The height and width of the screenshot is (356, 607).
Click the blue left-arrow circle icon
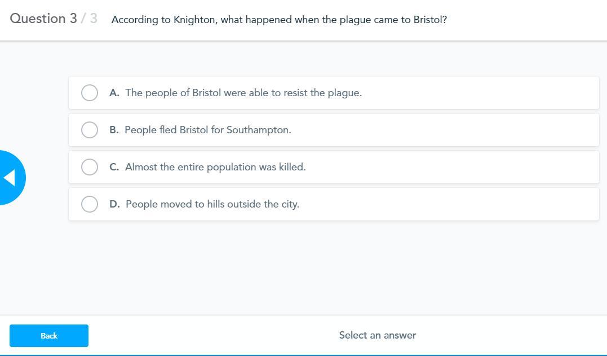[x=11, y=178]
